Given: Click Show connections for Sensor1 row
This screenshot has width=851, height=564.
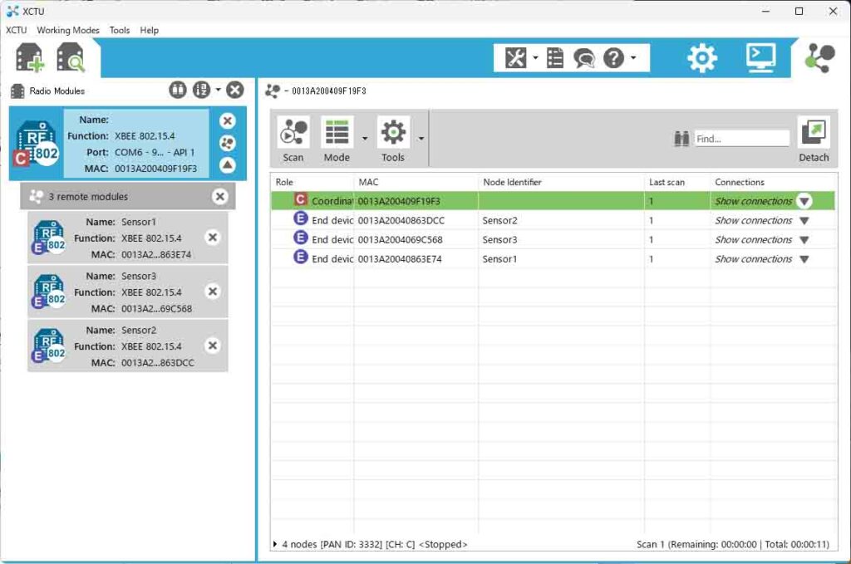Looking at the screenshot, I should (x=753, y=259).
